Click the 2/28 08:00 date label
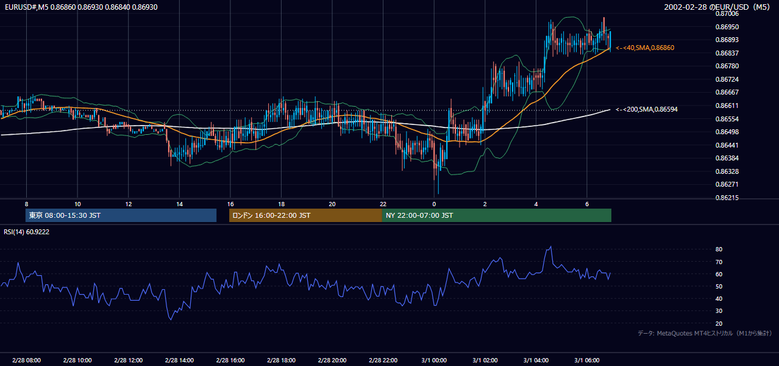Screen dimensions: 779x366 (x=26, y=360)
